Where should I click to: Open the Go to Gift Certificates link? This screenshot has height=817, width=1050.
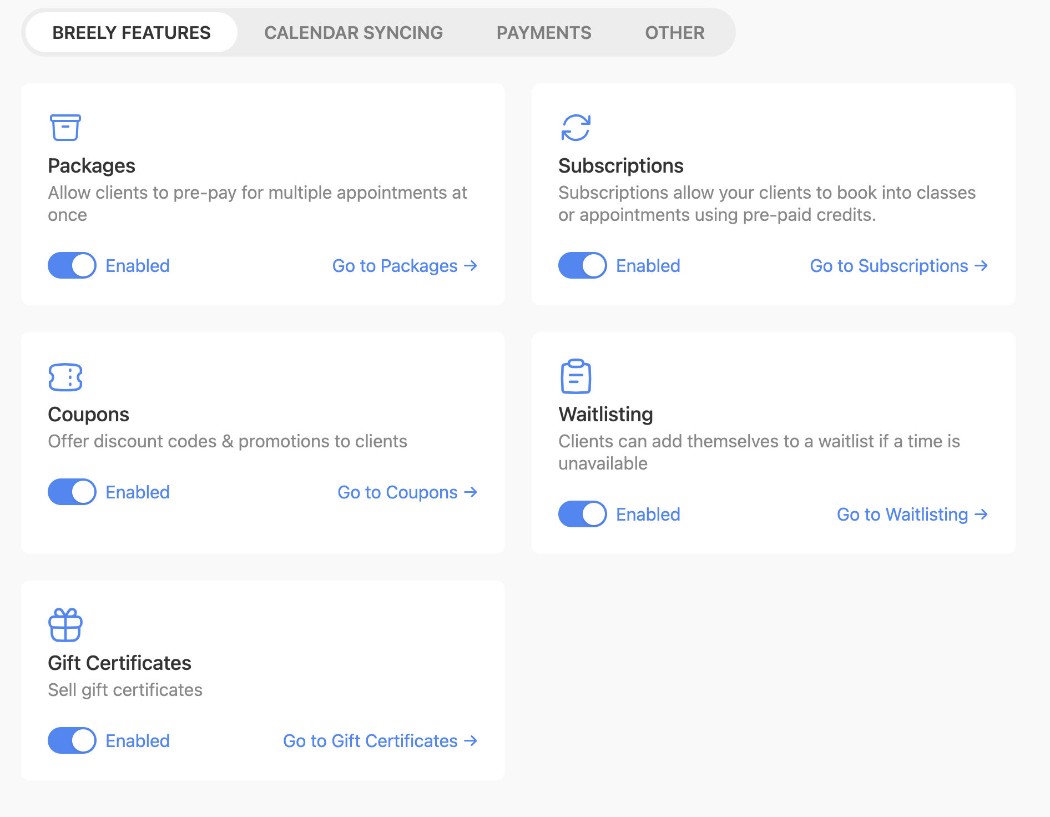point(380,741)
